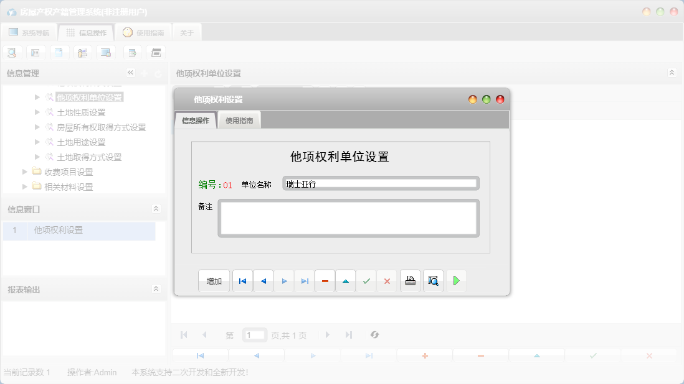Viewport: 684px width, 384px height.
Task: Click the delete record icon in the dialog
Action: (325, 281)
